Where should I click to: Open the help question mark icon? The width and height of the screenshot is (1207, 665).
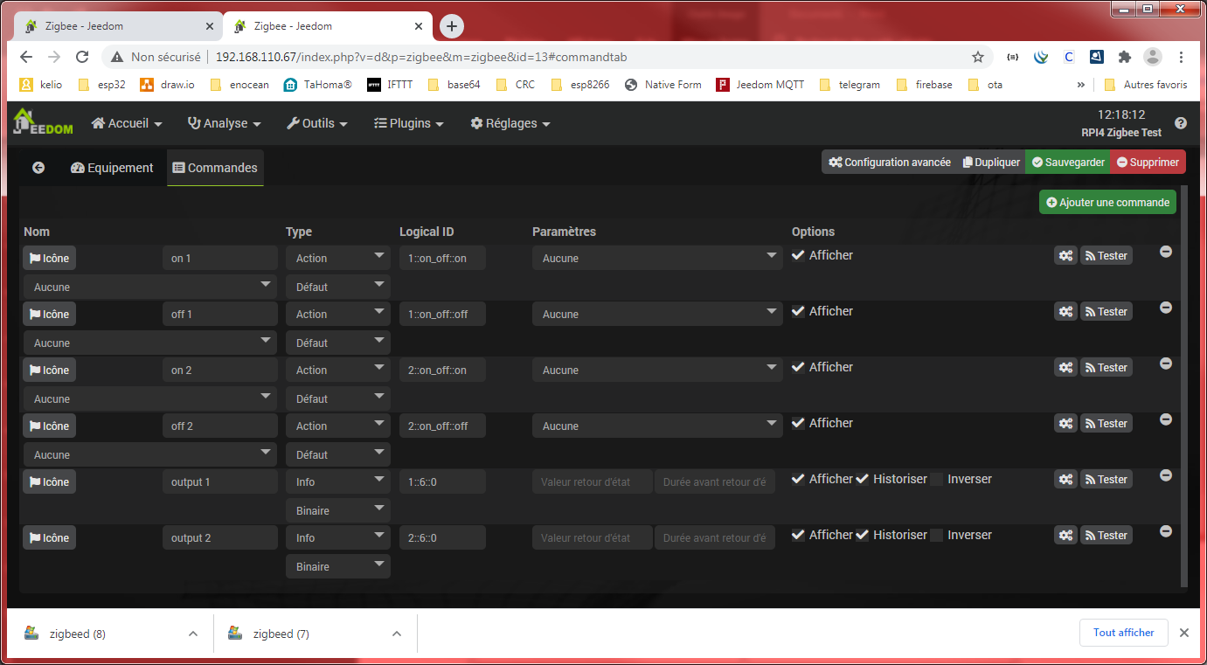1181,123
